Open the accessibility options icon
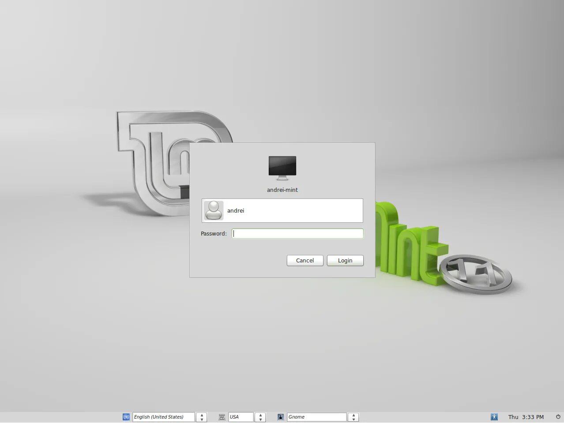This screenshot has height=423, width=564. 494,417
